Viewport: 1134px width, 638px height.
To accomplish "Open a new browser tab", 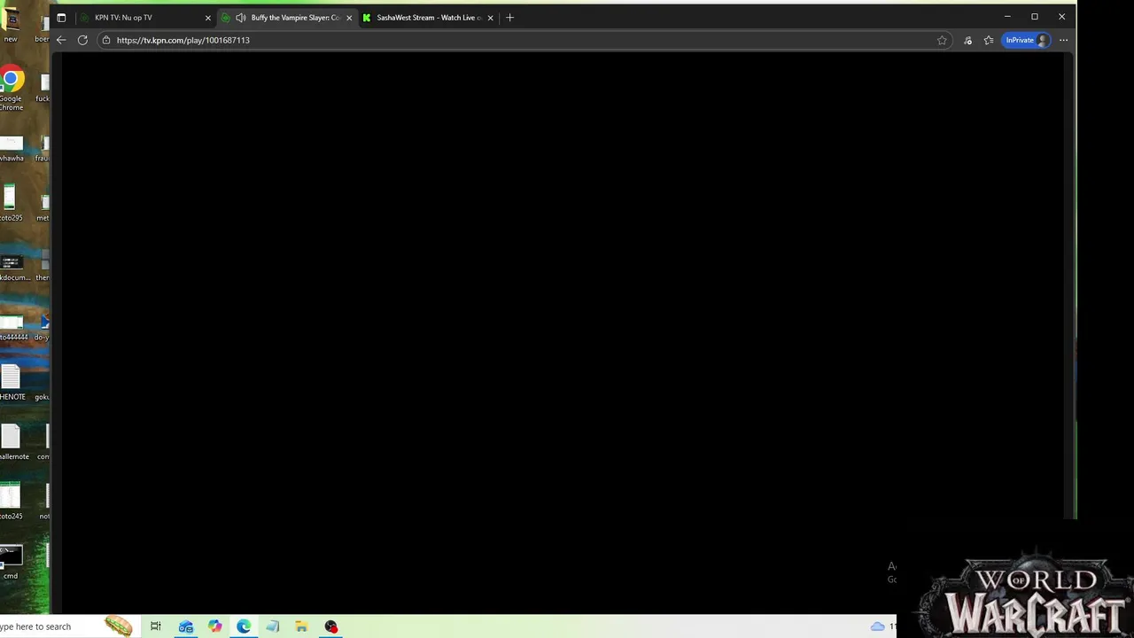I will tap(509, 18).
